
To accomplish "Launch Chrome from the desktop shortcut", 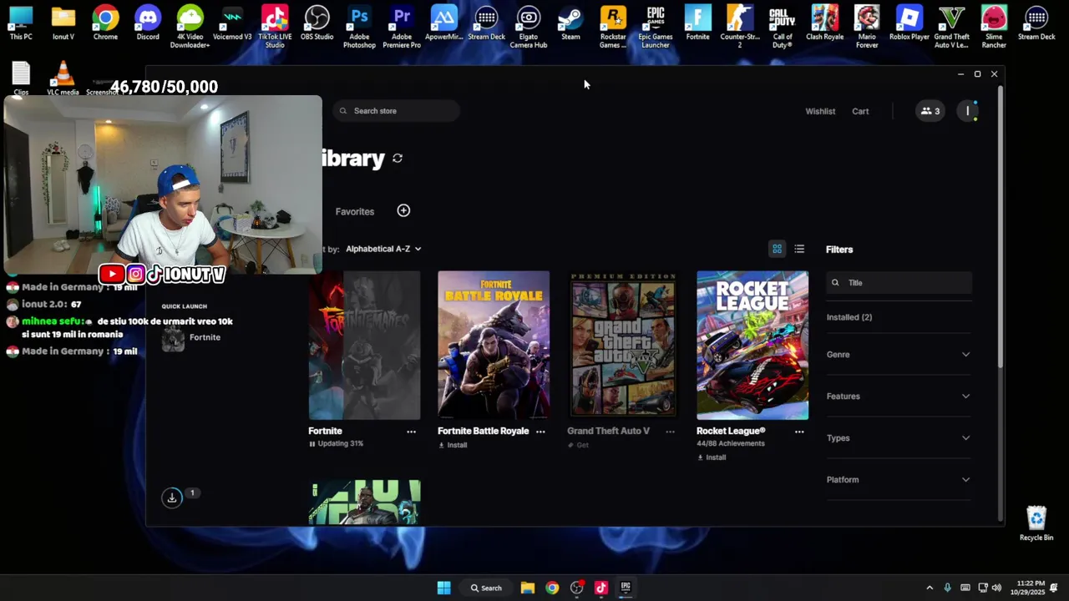I will click(x=105, y=23).
